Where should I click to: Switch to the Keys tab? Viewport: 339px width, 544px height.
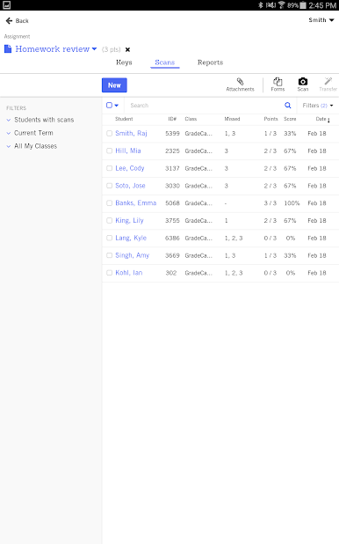click(x=124, y=62)
